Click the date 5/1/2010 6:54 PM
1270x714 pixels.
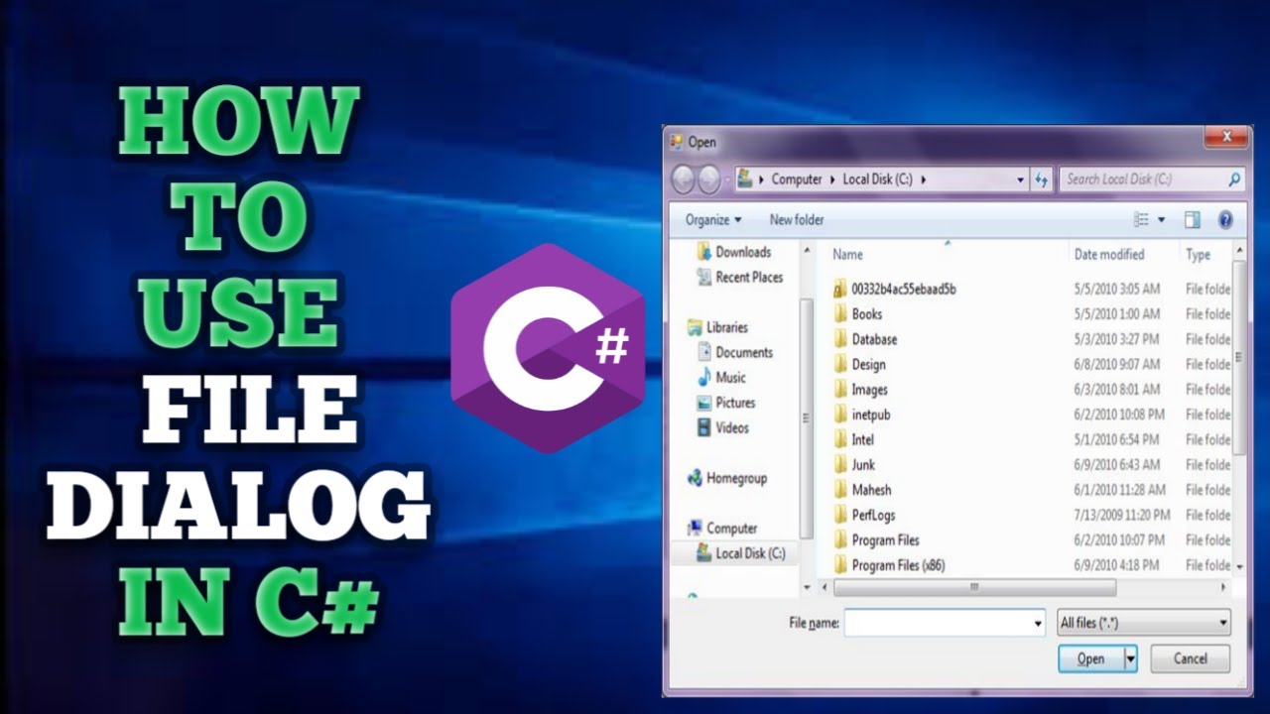pyautogui.click(x=1116, y=439)
